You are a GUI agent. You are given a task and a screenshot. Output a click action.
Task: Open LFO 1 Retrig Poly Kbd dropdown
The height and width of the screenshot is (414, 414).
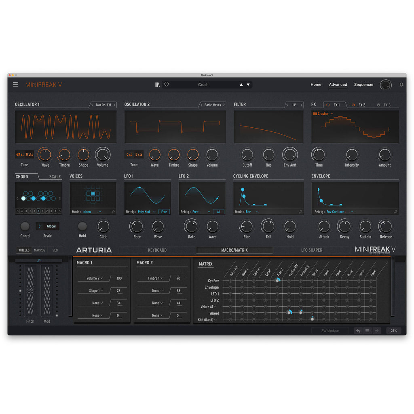point(147,212)
